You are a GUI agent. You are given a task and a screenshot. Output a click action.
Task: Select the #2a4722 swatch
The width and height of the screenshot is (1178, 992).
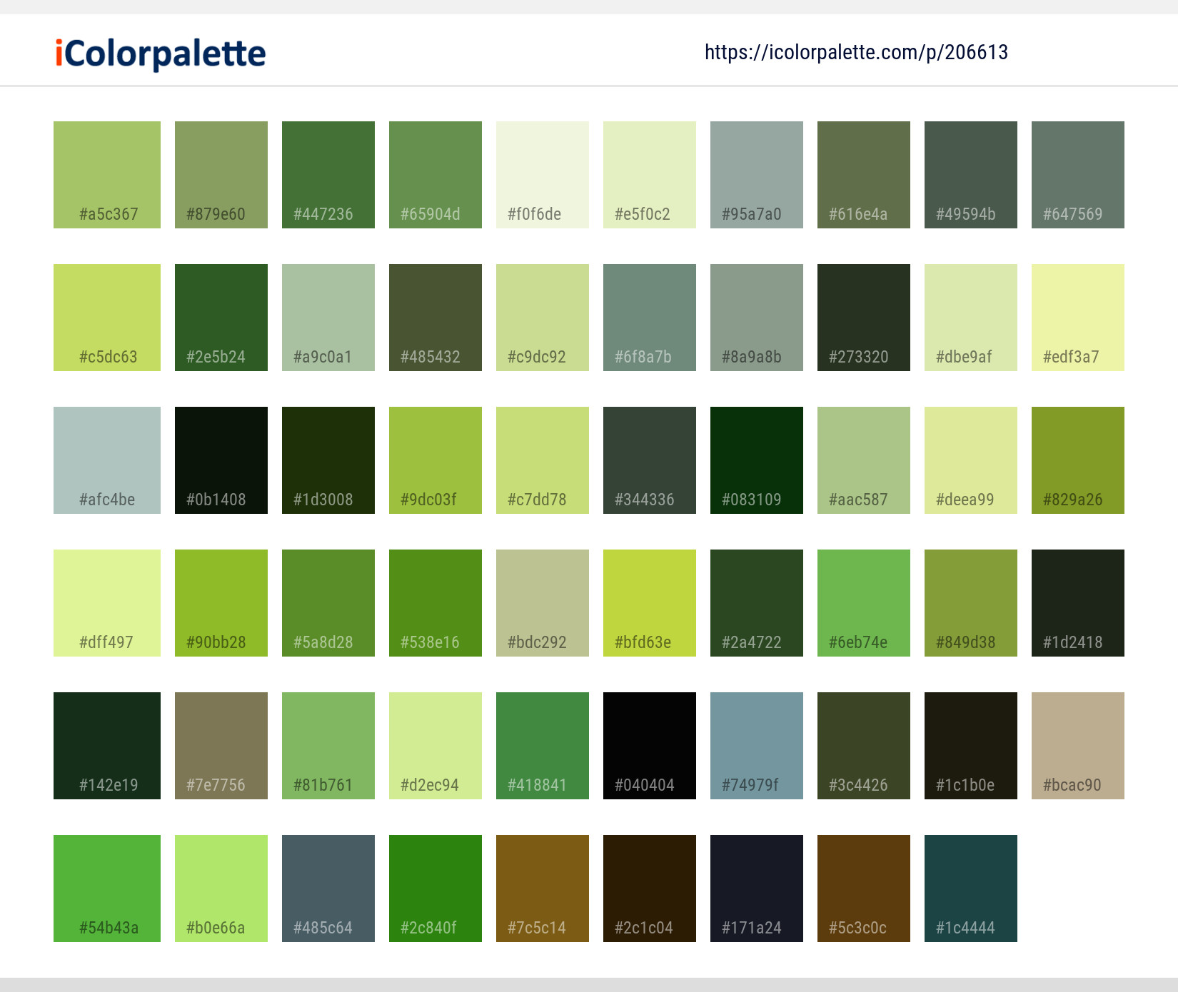click(x=757, y=603)
